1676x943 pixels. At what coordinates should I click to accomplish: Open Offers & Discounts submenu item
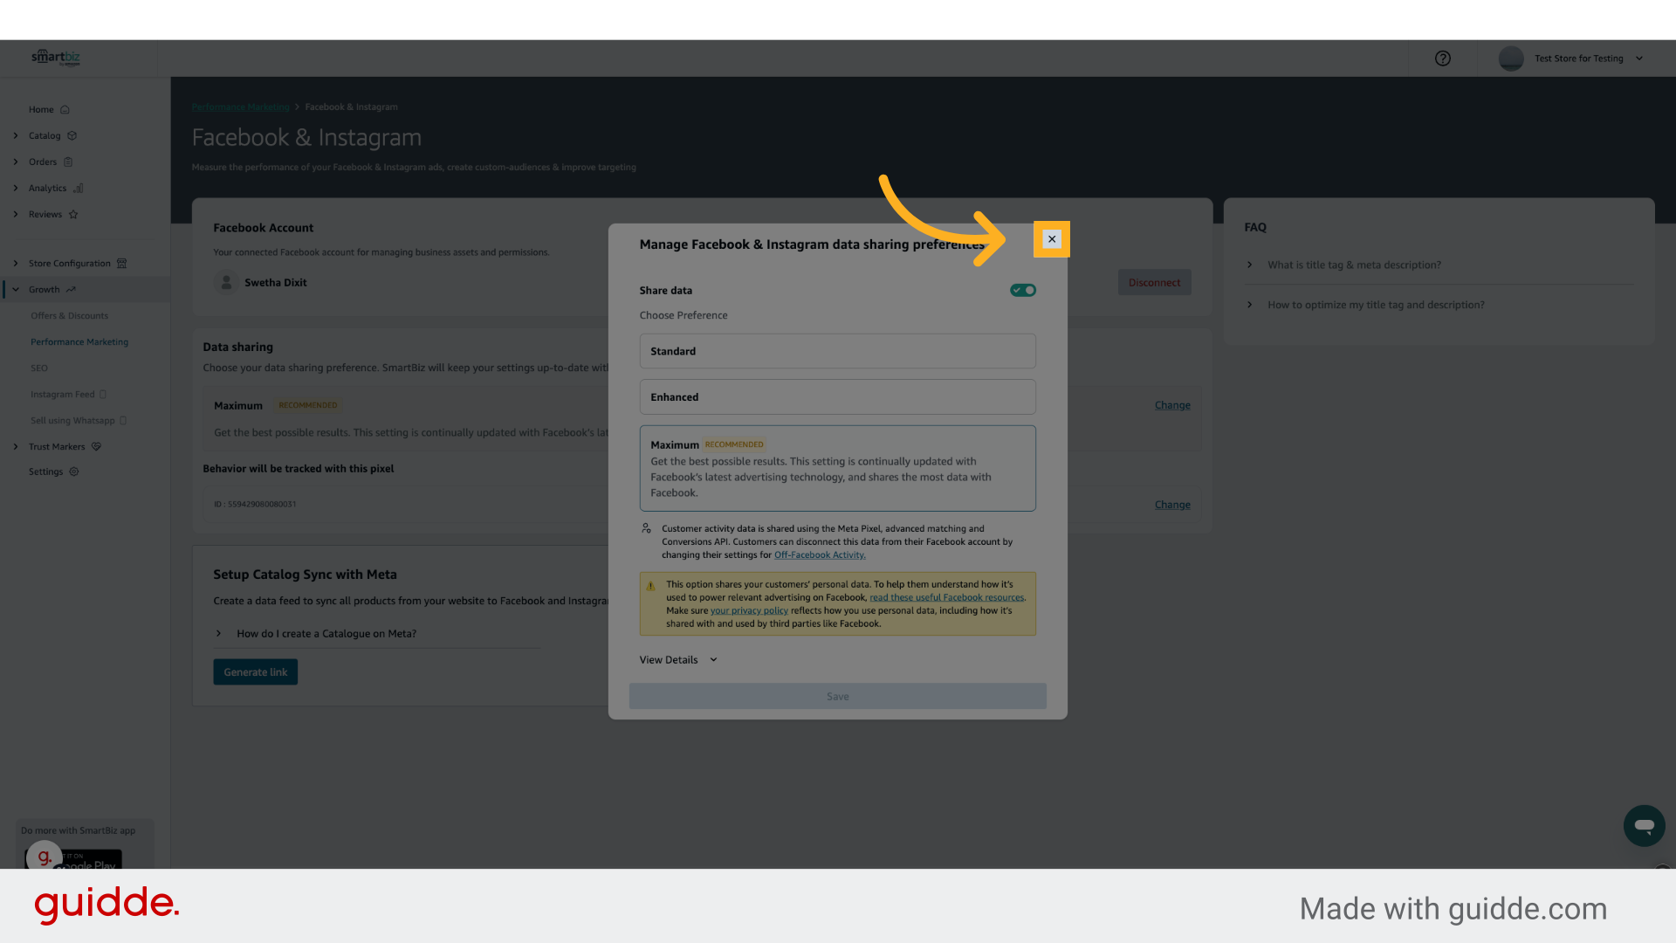coord(70,316)
